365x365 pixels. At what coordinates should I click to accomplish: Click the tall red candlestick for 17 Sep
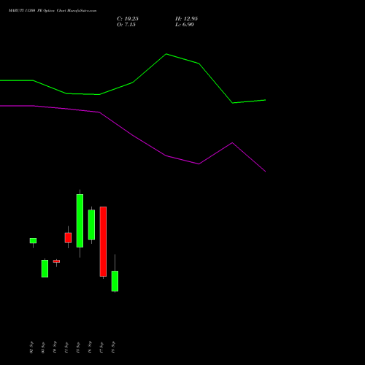(x=103, y=242)
